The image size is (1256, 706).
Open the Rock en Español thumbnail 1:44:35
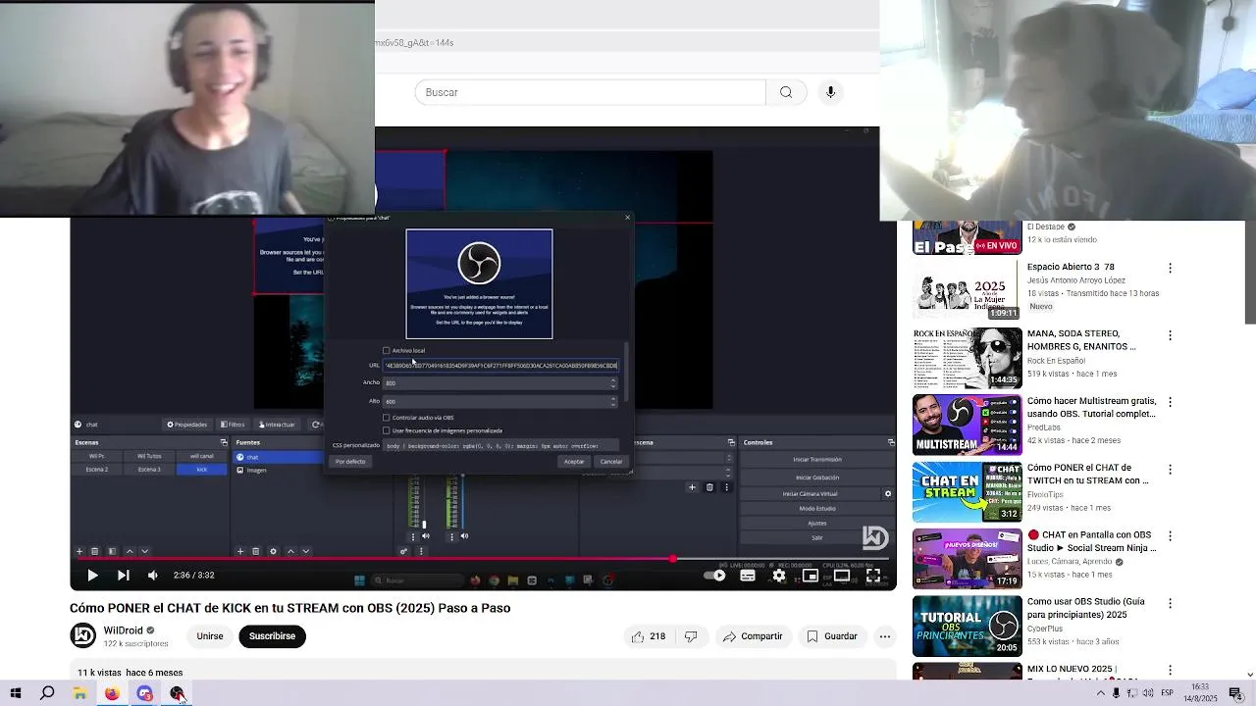(x=968, y=358)
